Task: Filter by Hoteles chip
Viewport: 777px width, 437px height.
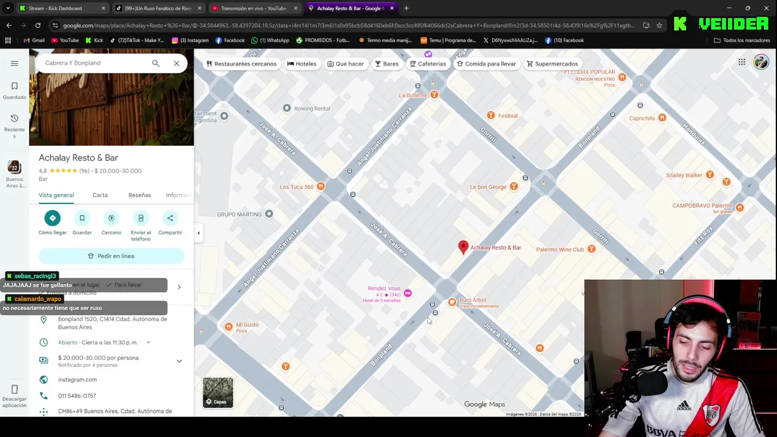Action: 302,64
